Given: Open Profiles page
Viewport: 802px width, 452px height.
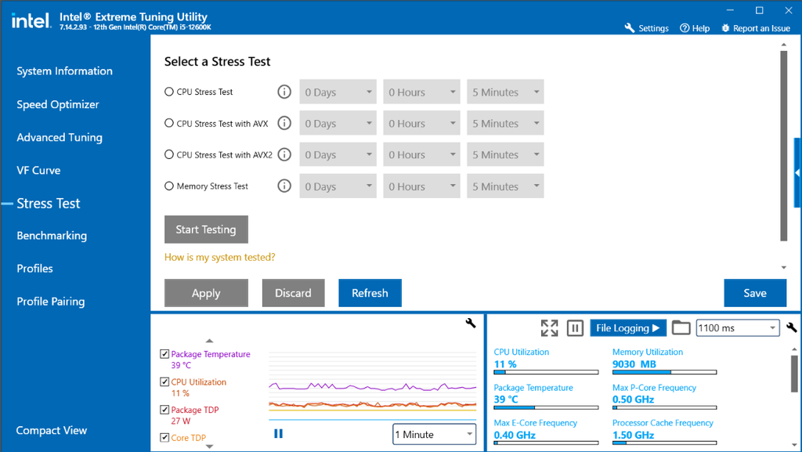Looking at the screenshot, I should (x=34, y=269).
